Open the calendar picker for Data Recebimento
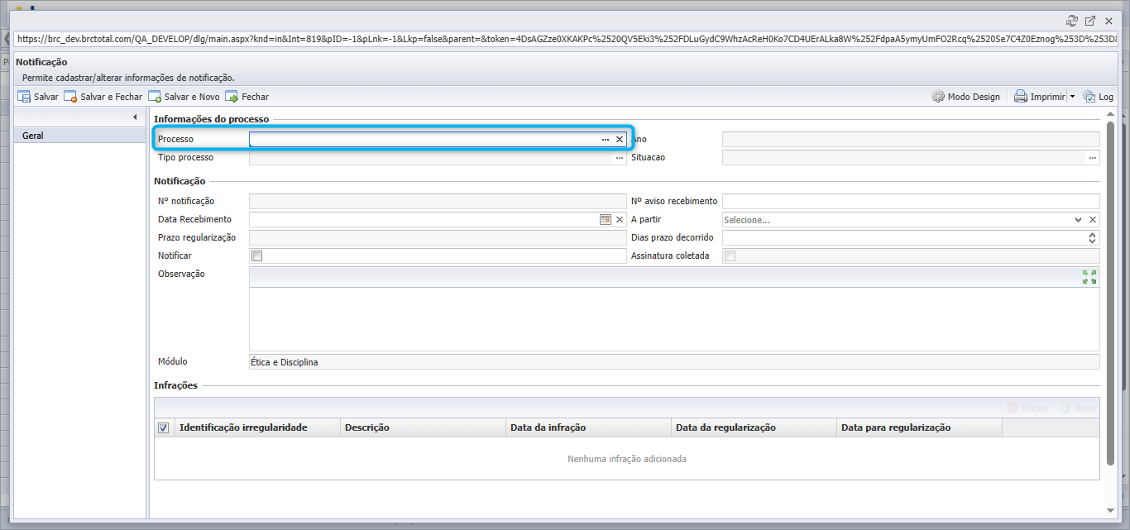The height and width of the screenshot is (530, 1130). point(606,219)
